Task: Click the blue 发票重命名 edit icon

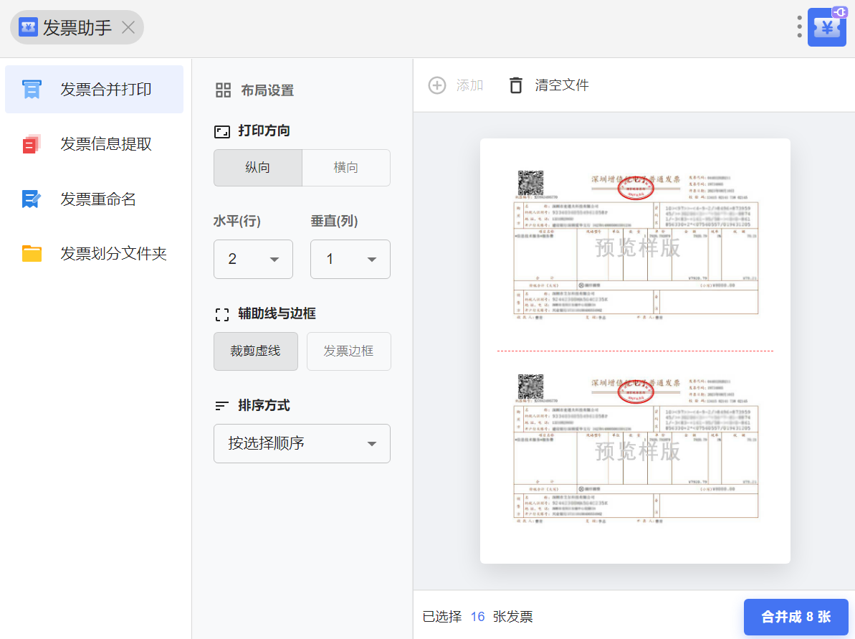Action: click(32, 199)
